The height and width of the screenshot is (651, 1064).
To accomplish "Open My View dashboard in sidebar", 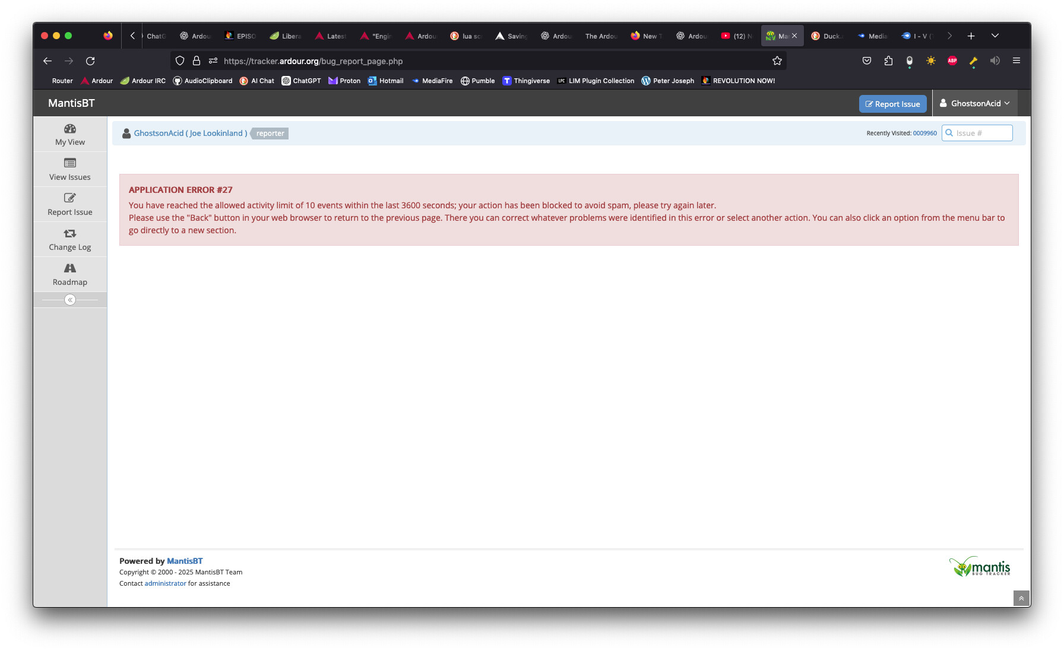I will (70, 135).
